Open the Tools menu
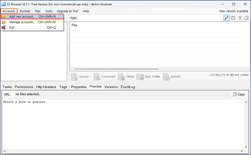The image size is (251, 155). pyautogui.click(x=49, y=11)
